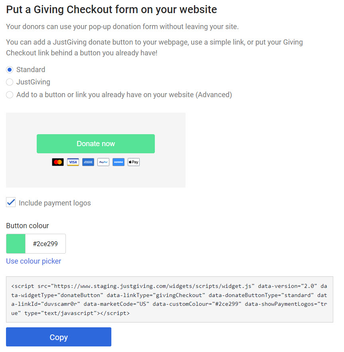Click the Visa payment logo
344x352 pixels.
[73, 162]
